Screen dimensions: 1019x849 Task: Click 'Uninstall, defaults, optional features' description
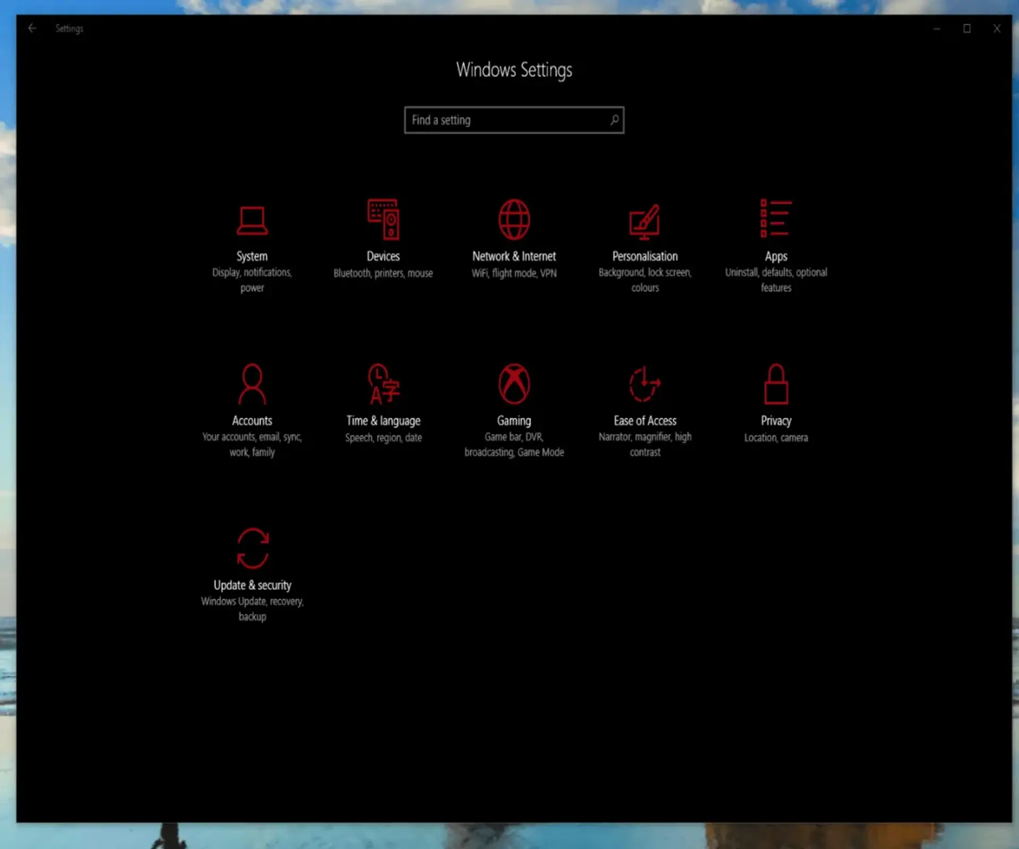[776, 280]
